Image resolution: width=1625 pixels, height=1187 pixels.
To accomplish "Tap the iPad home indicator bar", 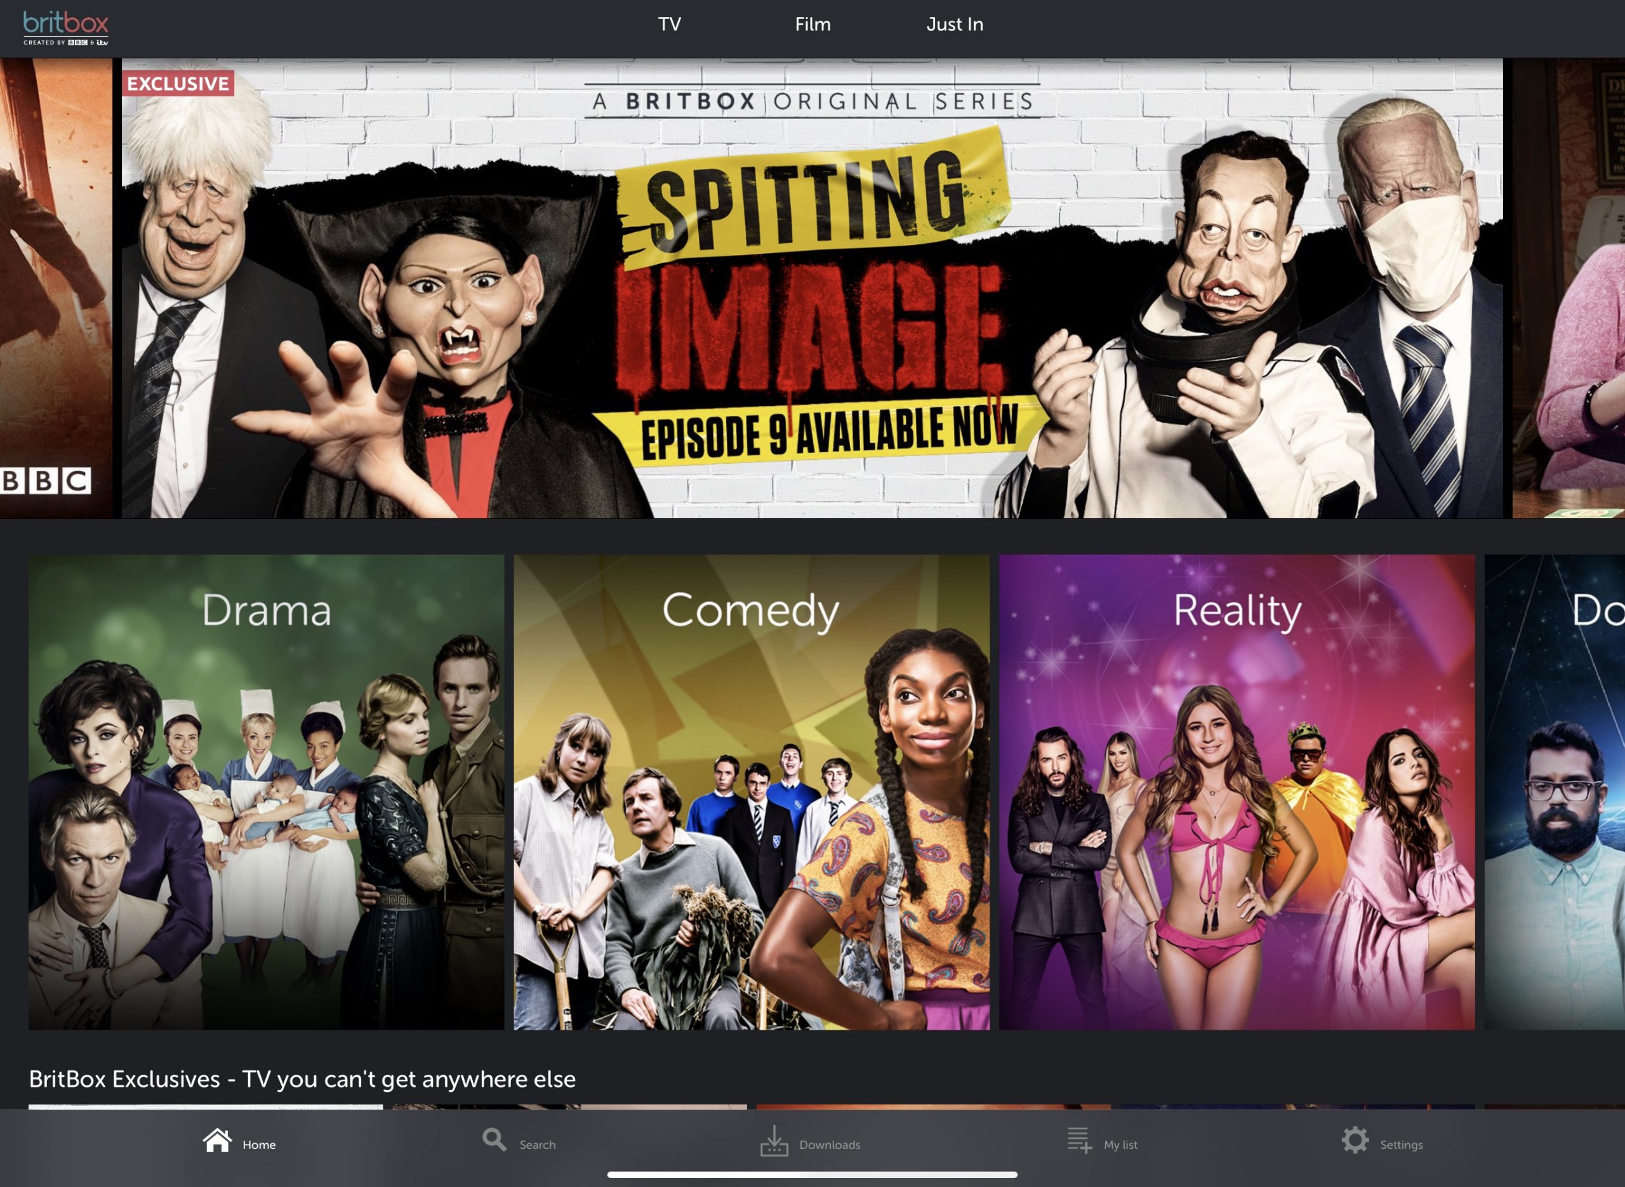I will tap(812, 1175).
